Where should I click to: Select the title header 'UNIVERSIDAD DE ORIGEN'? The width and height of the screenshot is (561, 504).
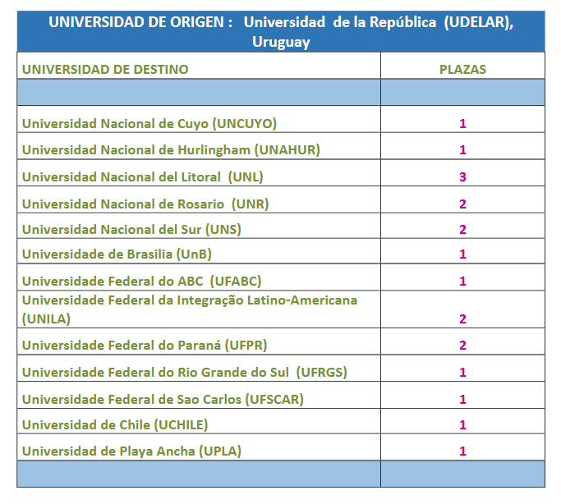coord(281,31)
